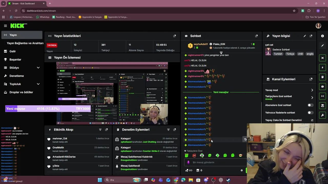Viewport: 328px width, 184px height.
Task: Bookmark this page with star icon
Action: (294, 11)
